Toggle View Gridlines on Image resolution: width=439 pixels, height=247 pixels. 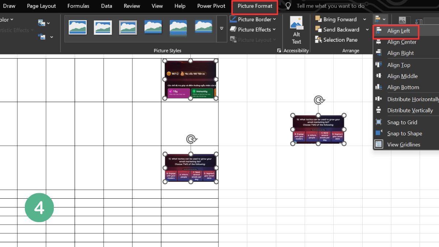pyautogui.click(x=404, y=144)
